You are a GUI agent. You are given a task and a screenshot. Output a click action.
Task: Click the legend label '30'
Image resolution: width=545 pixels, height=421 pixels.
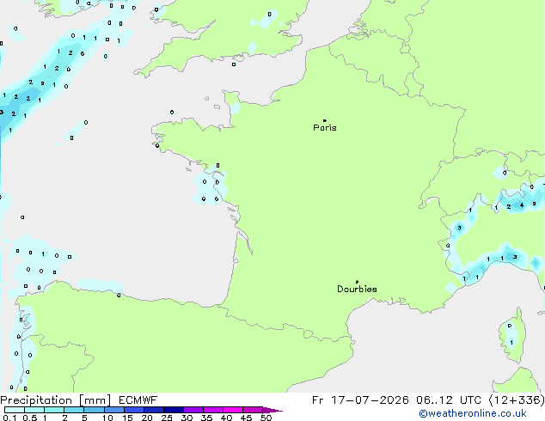coord(187,418)
